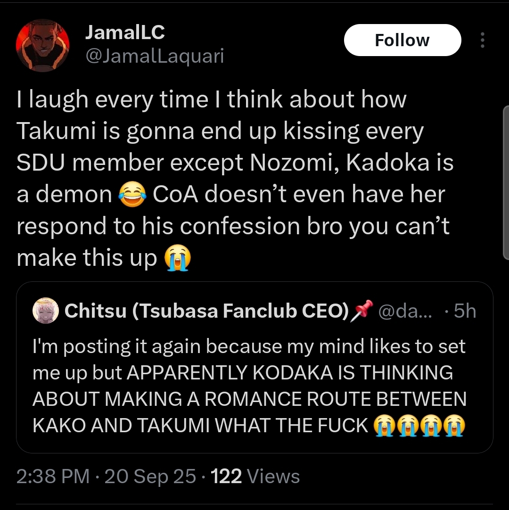
Task: Click the JamalLC display name
Action: click(x=125, y=32)
